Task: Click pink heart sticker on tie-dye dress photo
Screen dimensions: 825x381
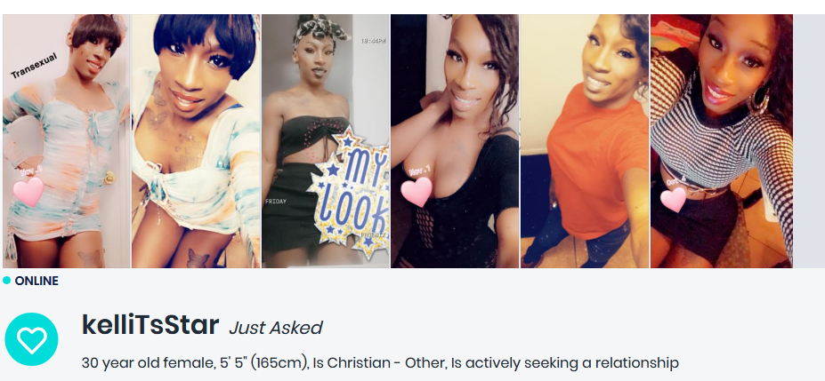Action: click(28, 191)
